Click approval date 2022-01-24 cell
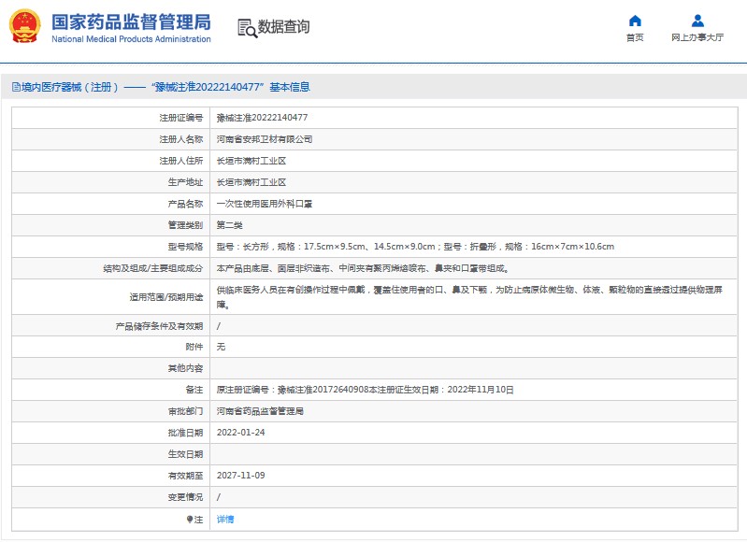This screenshot has width=747, height=542. pos(240,433)
